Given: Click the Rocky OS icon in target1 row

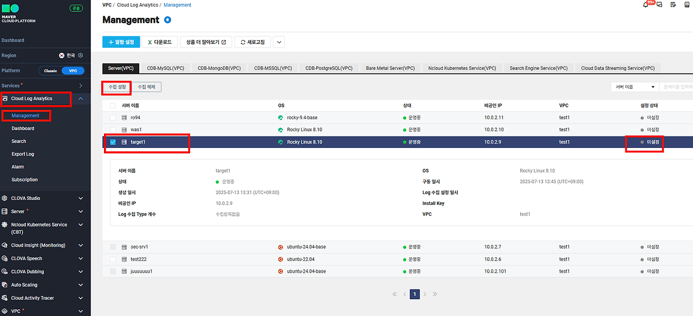Looking at the screenshot, I should pos(280,142).
